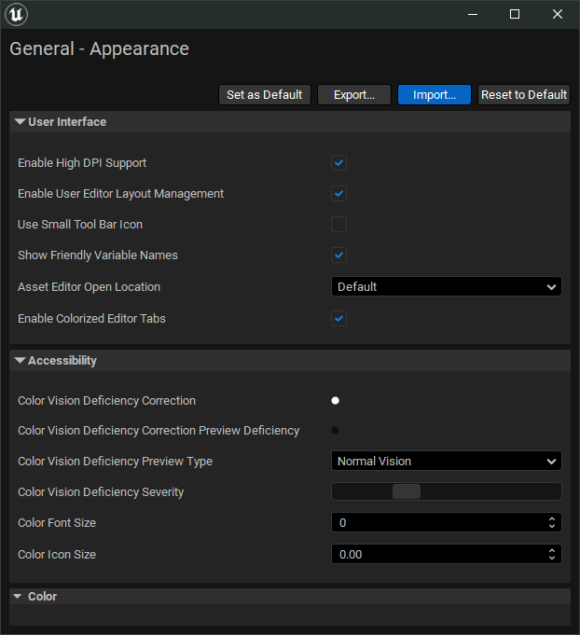Click the Import... button
Viewport: 580px width, 635px height.
tap(434, 95)
